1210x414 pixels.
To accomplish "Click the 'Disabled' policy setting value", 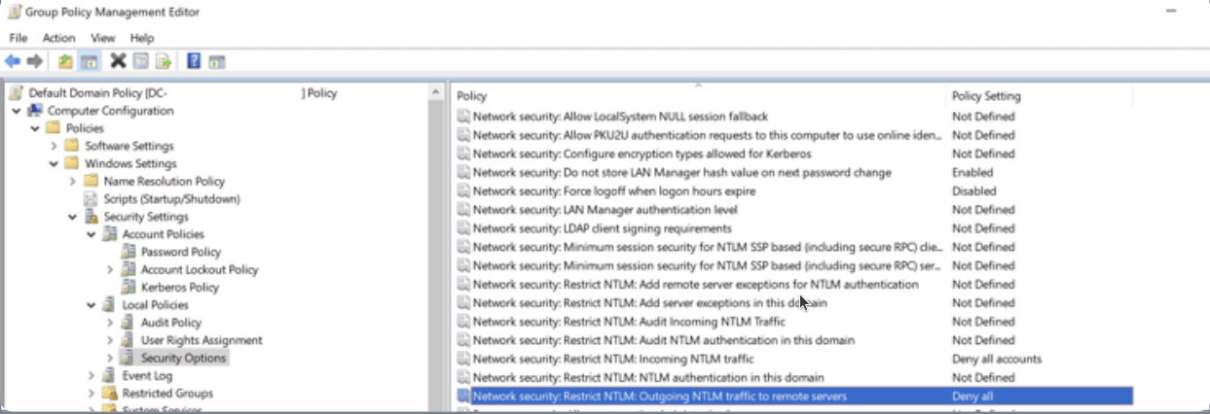I will coord(973,191).
